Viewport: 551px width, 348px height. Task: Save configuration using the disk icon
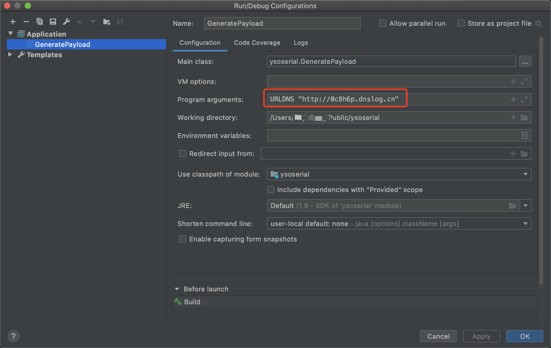point(53,22)
